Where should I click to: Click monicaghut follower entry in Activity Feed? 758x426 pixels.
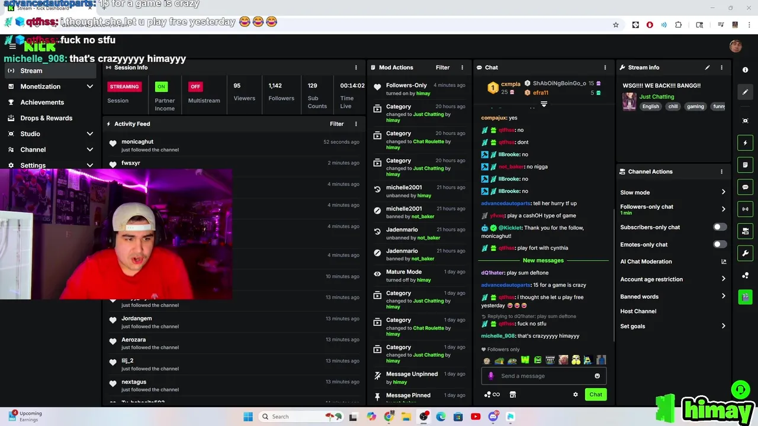pyautogui.click(x=234, y=146)
